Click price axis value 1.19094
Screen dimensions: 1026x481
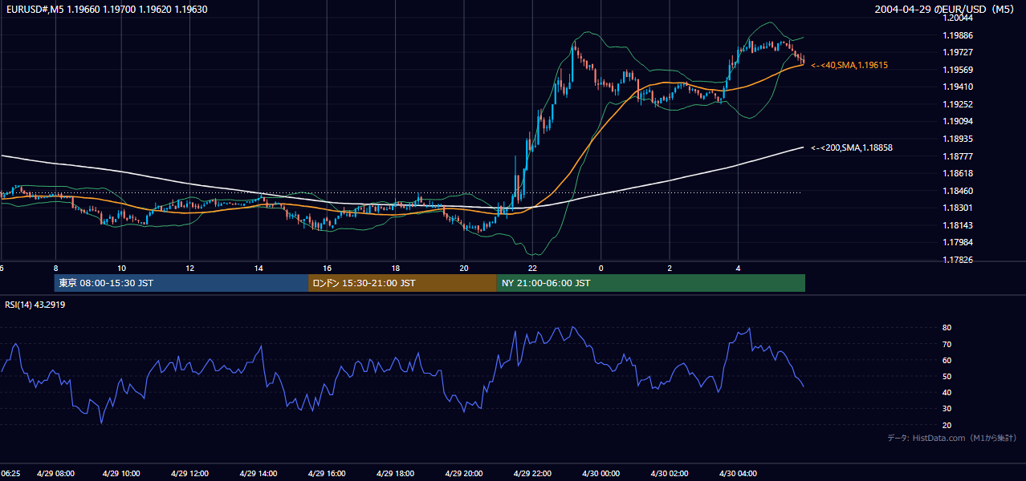click(958, 121)
